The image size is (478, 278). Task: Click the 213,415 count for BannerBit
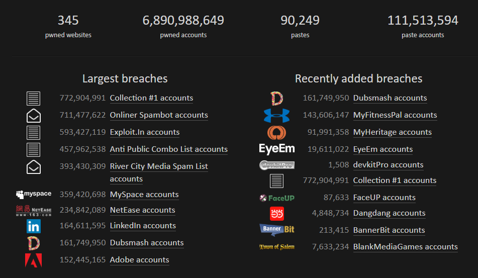click(x=334, y=230)
